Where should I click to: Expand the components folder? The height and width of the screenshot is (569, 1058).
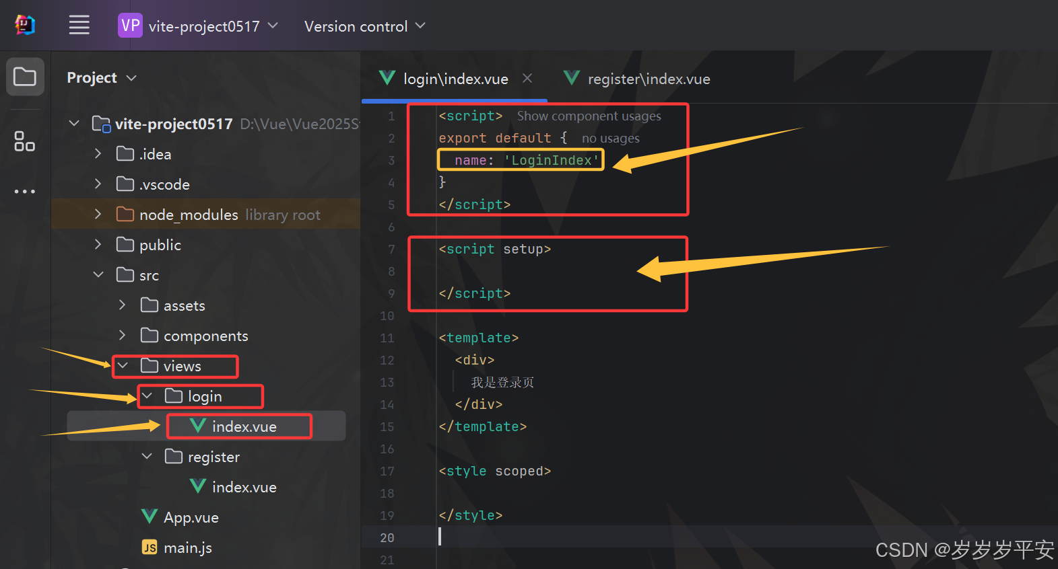[x=123, y=335]
